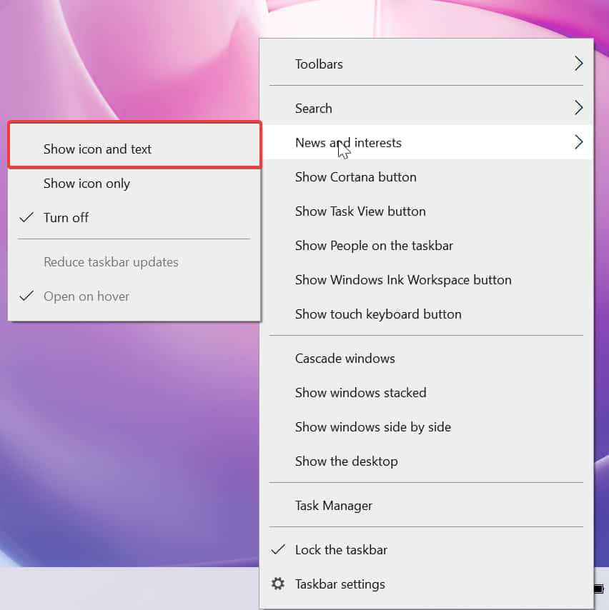This screenshot has width=609, height=610.
Task: Choose Cascade windows
Action: tap(427, 359)
